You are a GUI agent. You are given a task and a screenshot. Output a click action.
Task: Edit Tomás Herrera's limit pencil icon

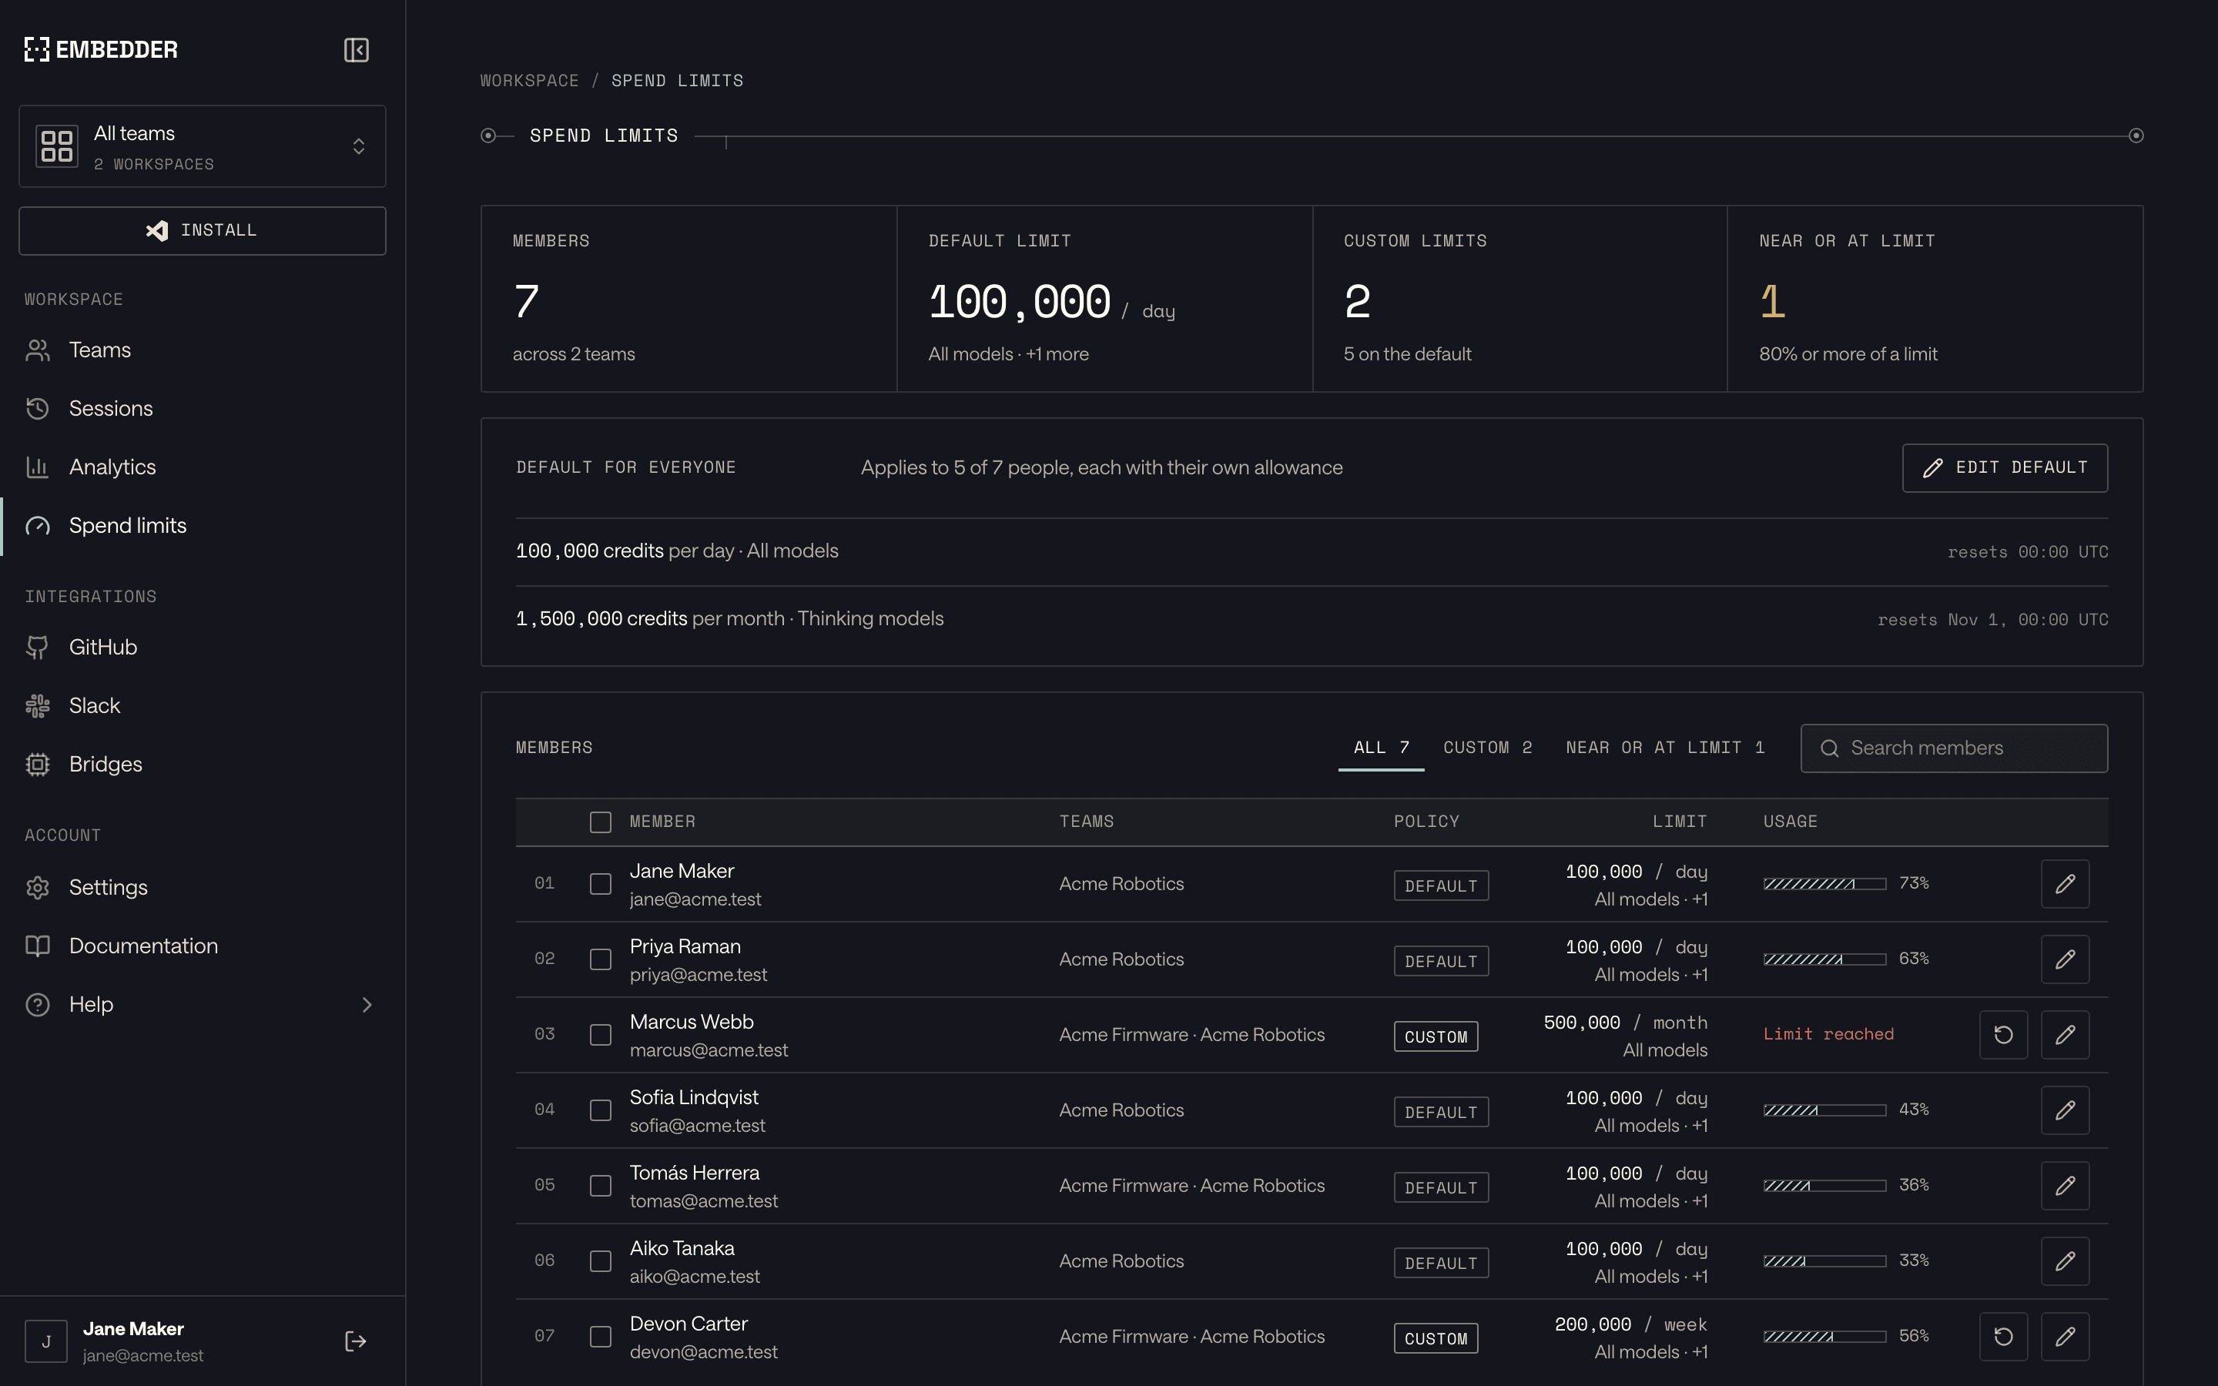pyautogui.click(x=2065, y=1185)
